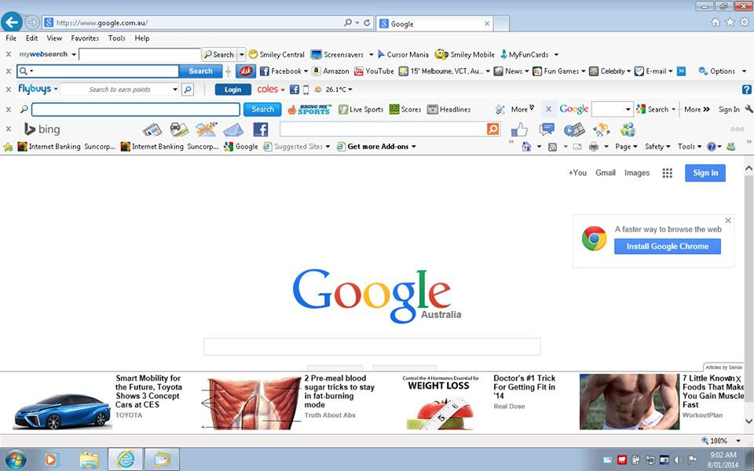Click the Google search input field
Screen dimensions: 754x471
pyautogui.click(x=372, y=347)
